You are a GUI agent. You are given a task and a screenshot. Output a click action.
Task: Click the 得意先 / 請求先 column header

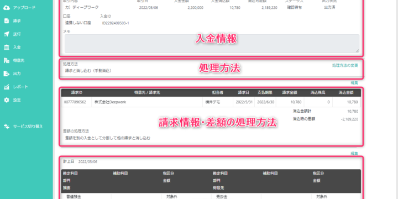pyautogui.click(x=147, y=93)
